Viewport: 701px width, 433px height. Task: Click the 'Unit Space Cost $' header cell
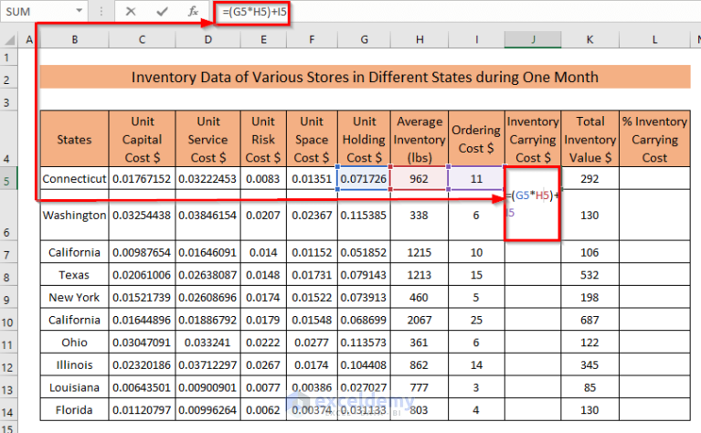point(312,139)
